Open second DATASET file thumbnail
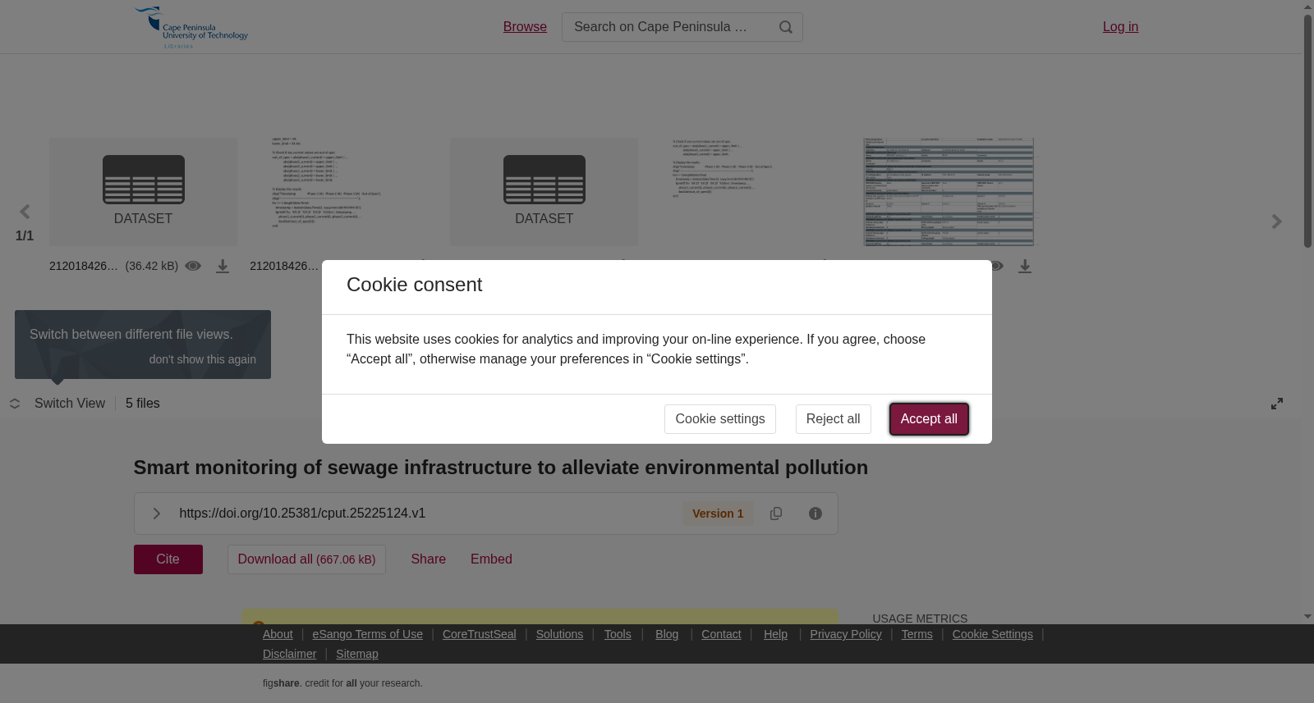The width and height of the screenshot is (1314, 703). [x=544, y=192]
